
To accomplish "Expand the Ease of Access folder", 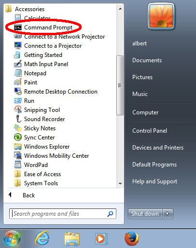I will (x=38, y=174).
